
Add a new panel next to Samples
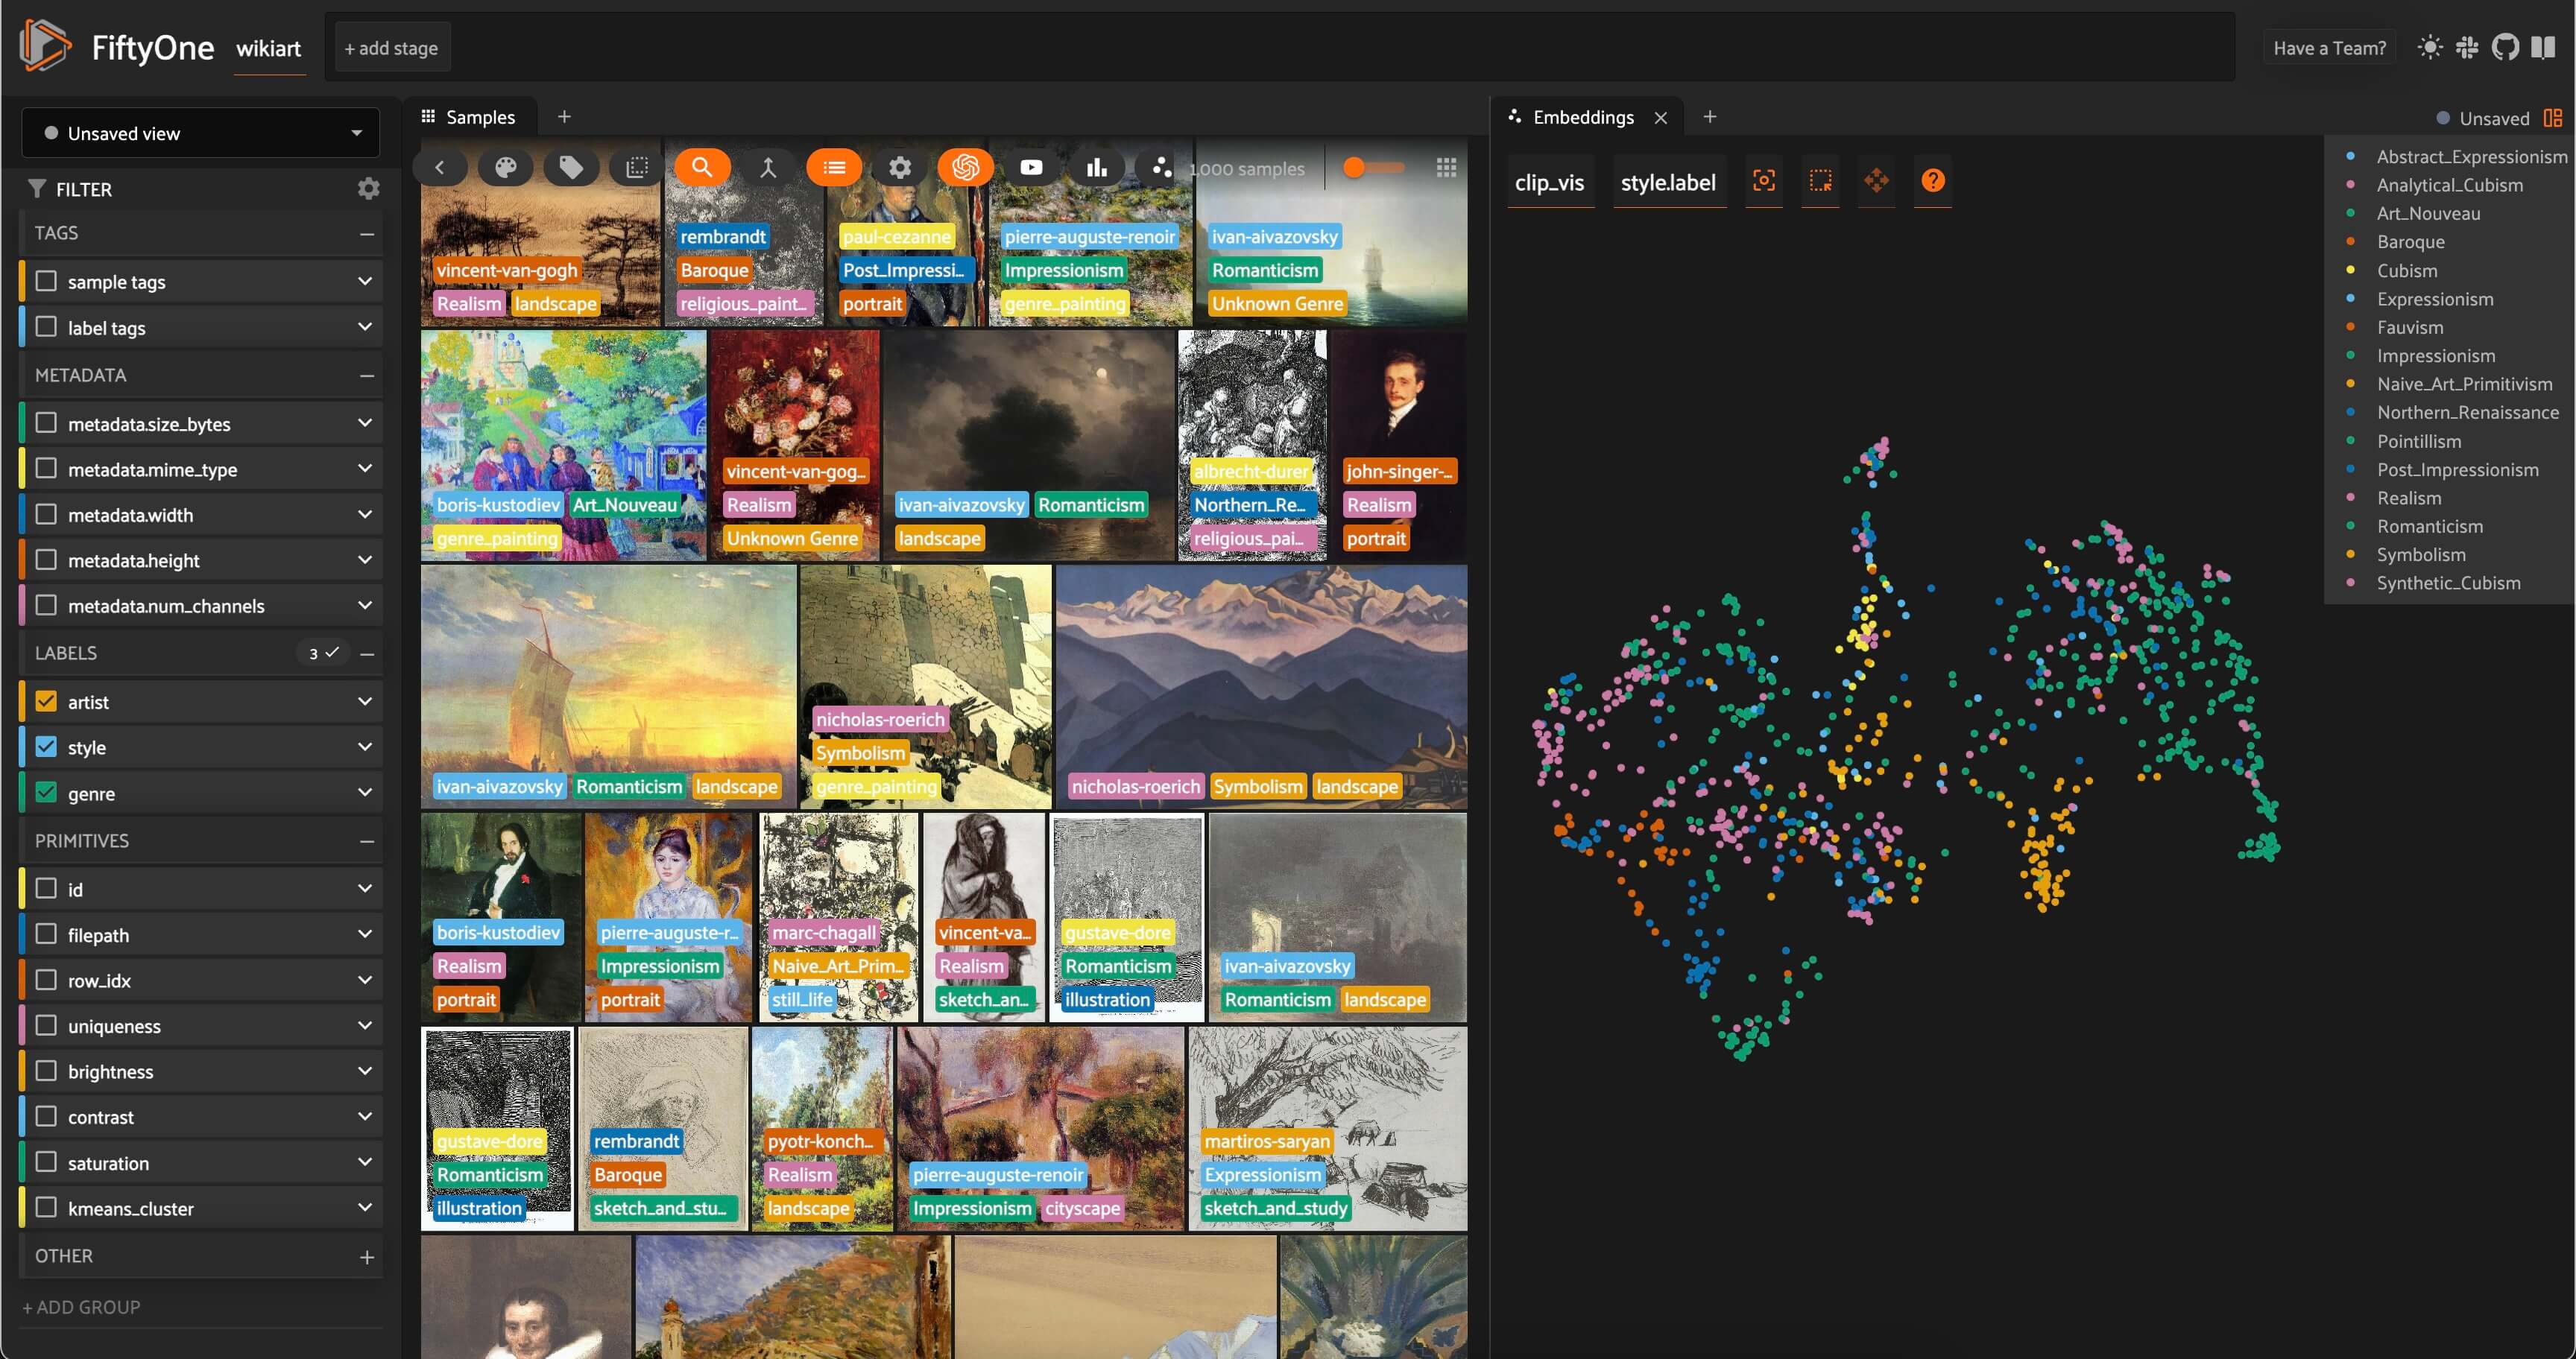pos(564,117)
